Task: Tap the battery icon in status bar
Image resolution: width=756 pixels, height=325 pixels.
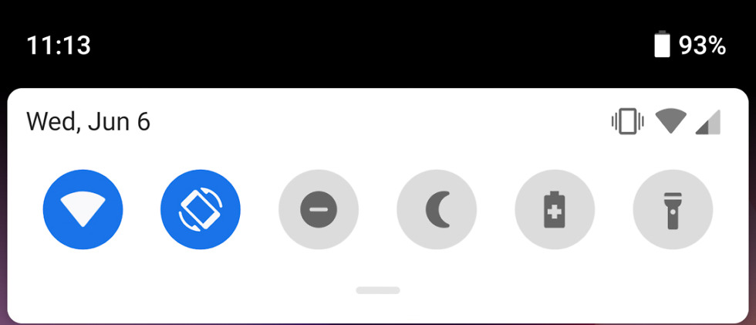Action: [663, 44]
